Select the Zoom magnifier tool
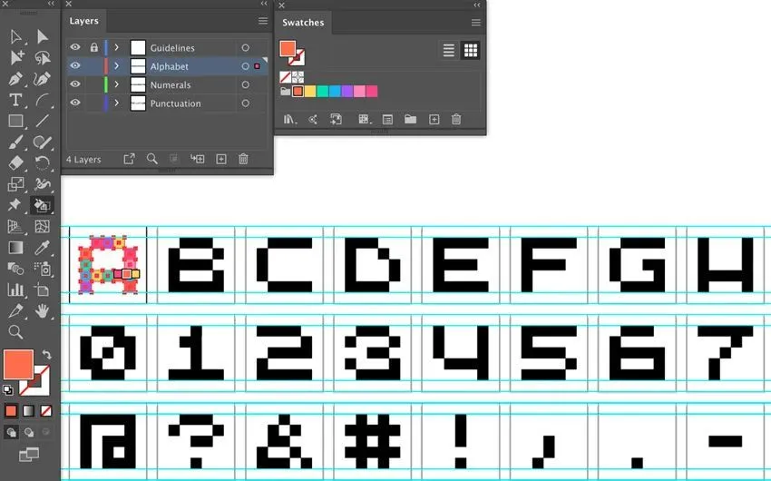 tap(15, 332)
